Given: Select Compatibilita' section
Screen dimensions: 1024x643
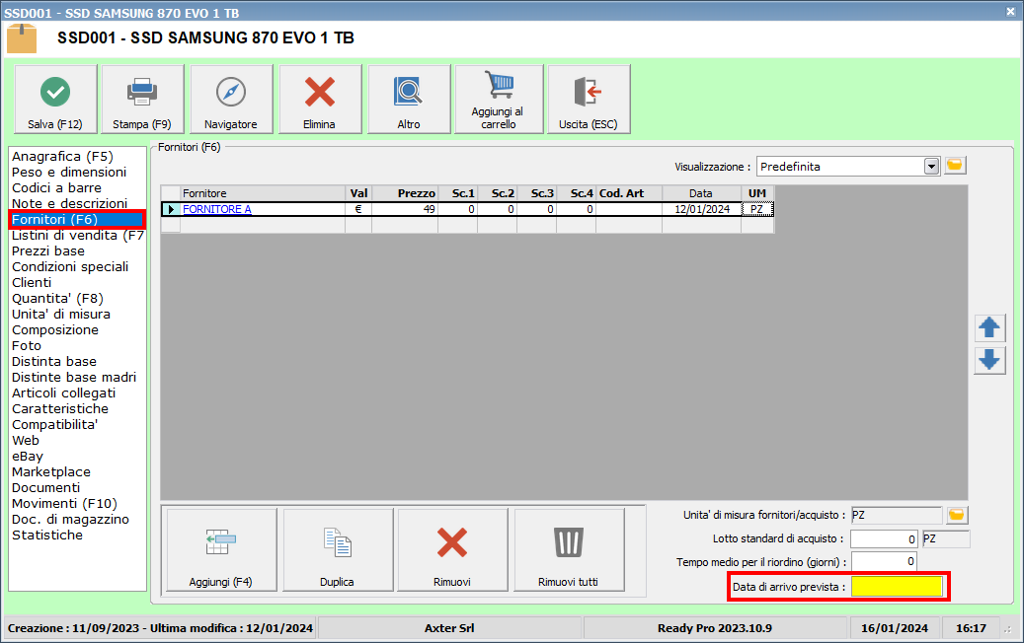Looking at the screenshot, I should pyautogui.click(x=55, y=424).
